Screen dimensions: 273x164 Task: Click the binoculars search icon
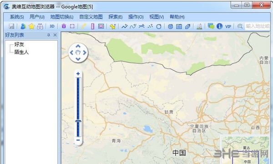(40, 26)
